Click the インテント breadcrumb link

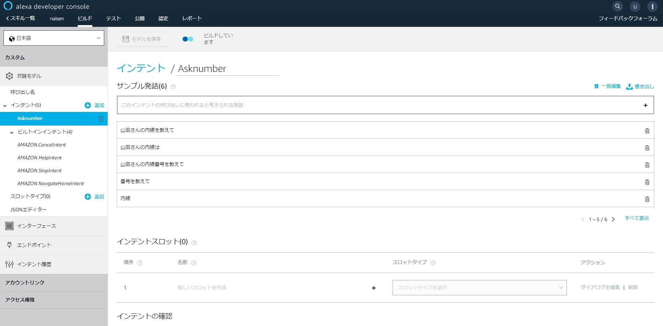tap(141, 68)
